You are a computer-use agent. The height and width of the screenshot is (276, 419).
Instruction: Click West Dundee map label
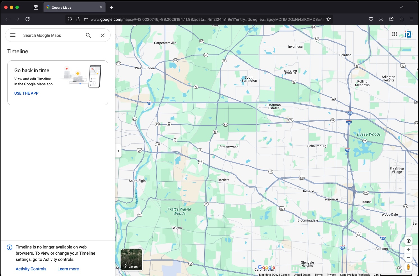click(145, 68)
